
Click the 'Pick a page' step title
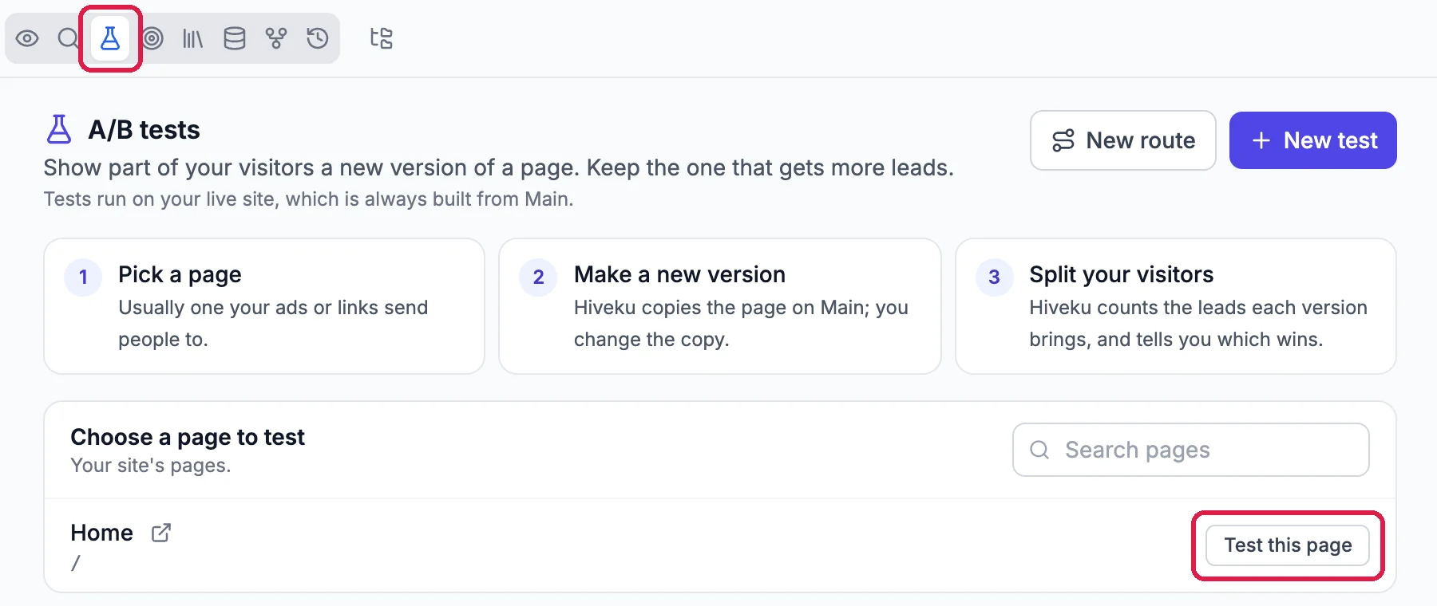(180, 274)
